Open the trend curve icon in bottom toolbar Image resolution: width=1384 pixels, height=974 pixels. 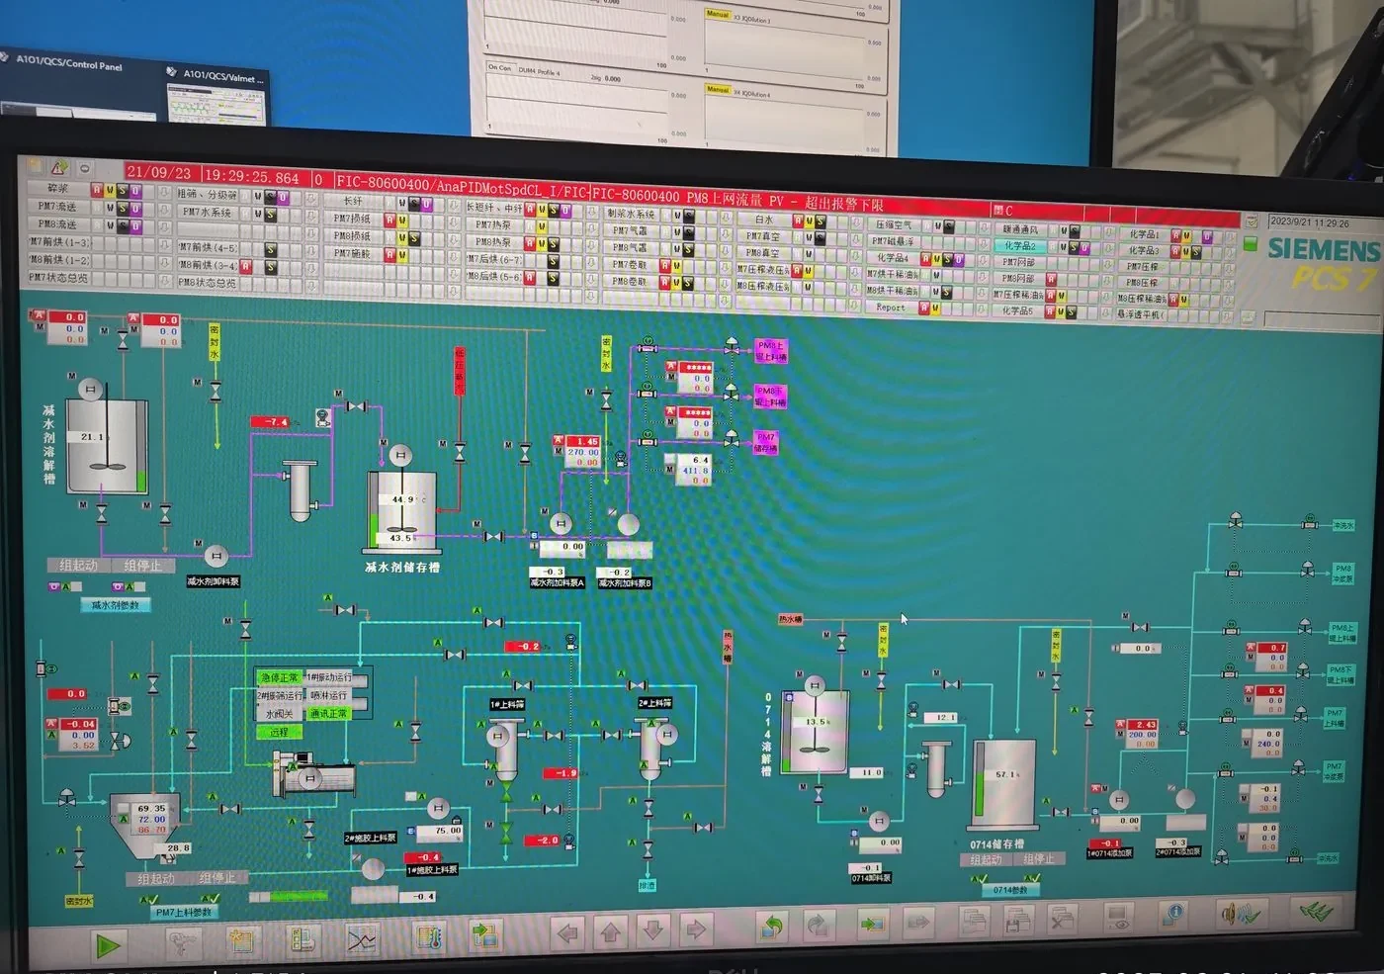tap(361, 937)
